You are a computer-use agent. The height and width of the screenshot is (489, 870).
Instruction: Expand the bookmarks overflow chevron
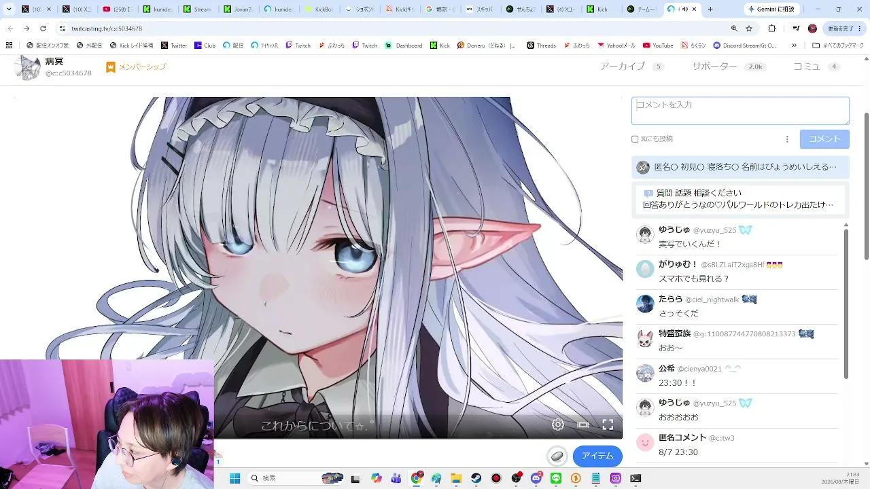click(x=794, y=46)
